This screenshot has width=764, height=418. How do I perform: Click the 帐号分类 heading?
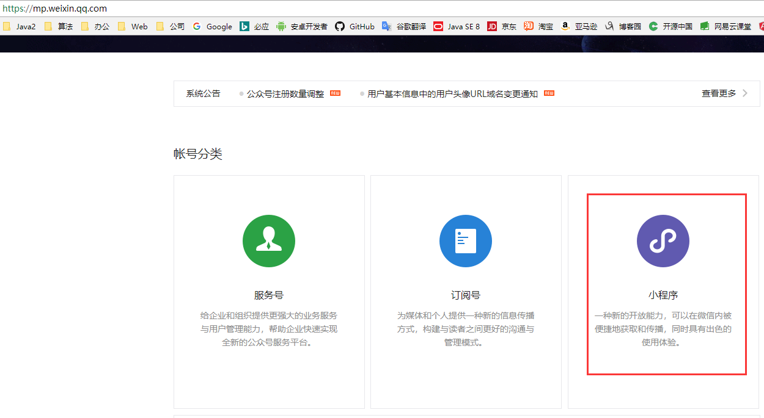pyautogui.click(x=198, y=154)
